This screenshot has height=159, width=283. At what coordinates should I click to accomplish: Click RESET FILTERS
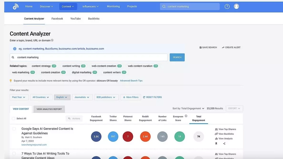coord(152,97)
